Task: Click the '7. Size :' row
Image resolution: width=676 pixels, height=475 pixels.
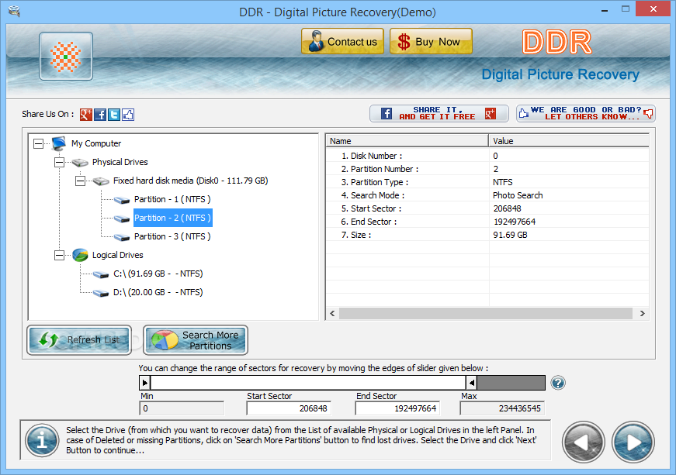Action: pyautogui.click(x=487, y=235)
